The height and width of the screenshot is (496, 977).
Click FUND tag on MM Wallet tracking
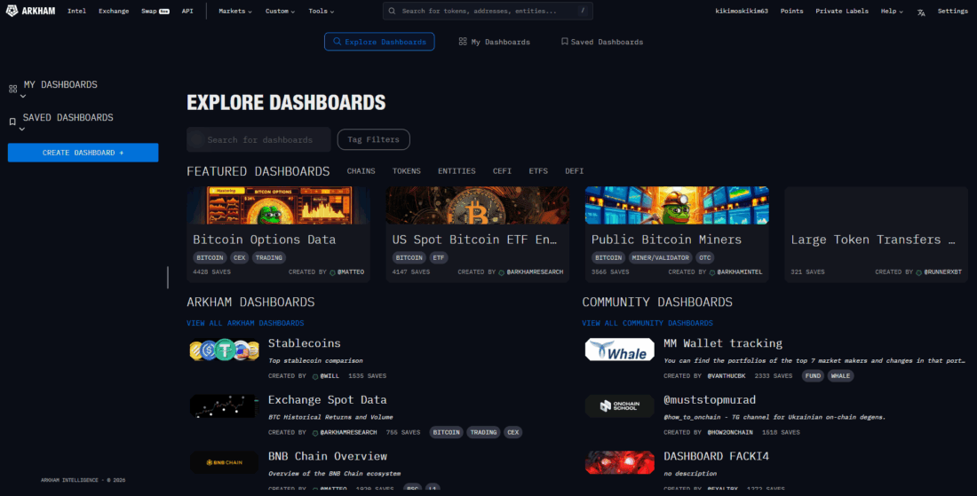click(x=813, y=376)
